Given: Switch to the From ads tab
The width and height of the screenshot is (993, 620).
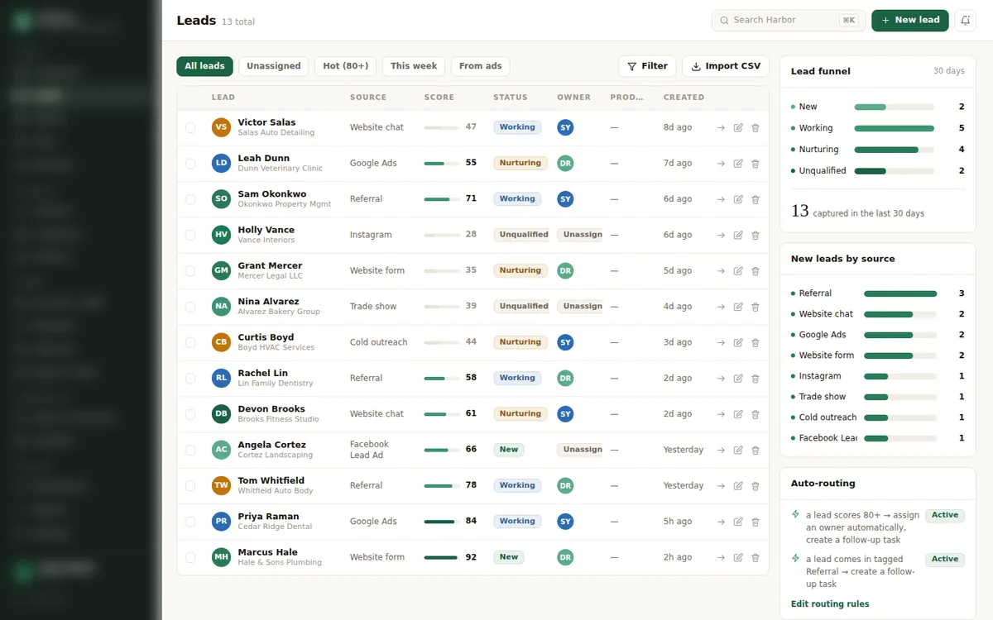Looking at the screenshot, I should 481,66.
